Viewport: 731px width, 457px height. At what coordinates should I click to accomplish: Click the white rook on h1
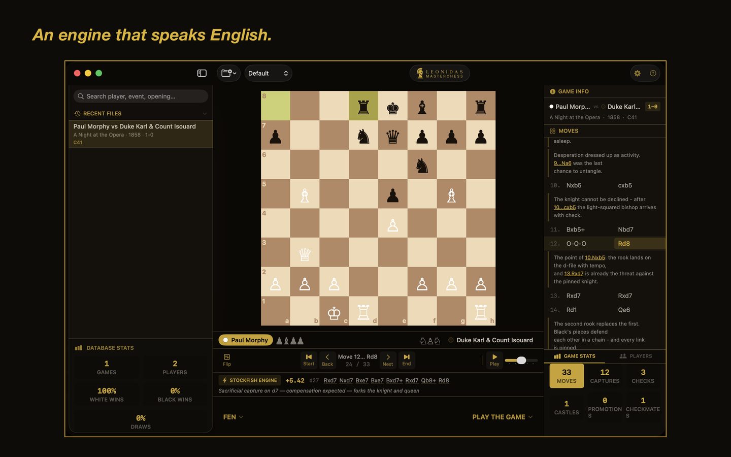481,312
